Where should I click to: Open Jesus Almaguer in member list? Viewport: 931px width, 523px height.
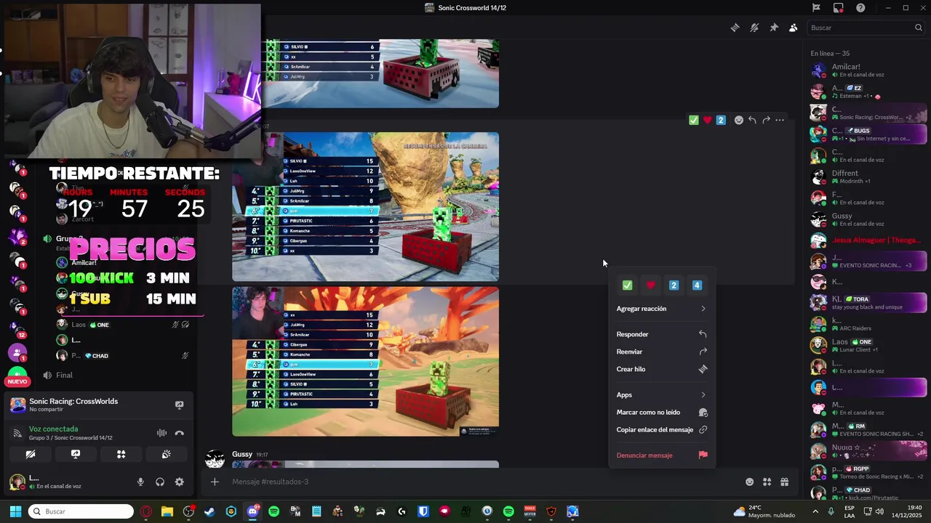click(868, 240)
